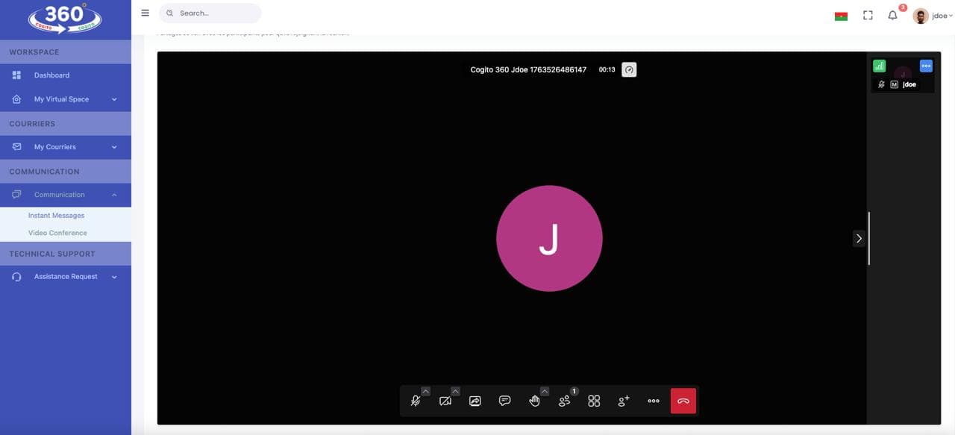Image resolution: width=955 pixels, height=435 pixels.
Task: Click the green connection status indicator
Action: pos(880,66)
